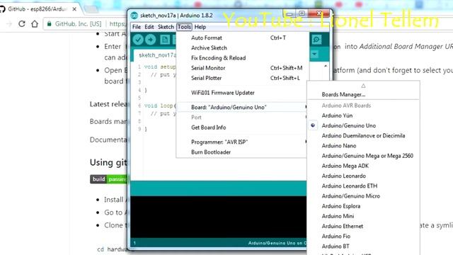The image size is (453, 255).
Task: Close the GitHub browser tab
Action: [74, 9]
